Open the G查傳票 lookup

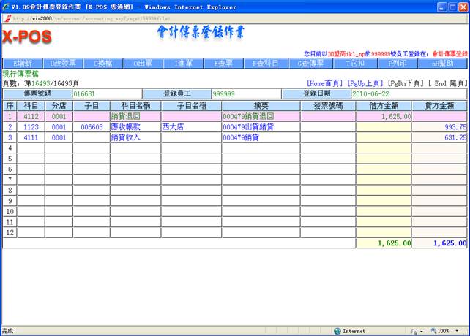pyautogui.click(x=304, y=64)
